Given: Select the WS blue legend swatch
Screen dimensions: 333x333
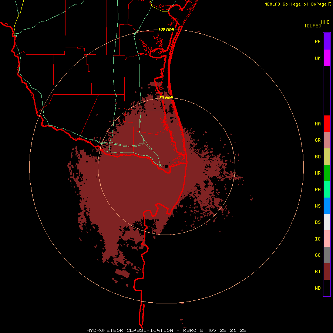Looking at the screenshot, I should tap(327, 206).
